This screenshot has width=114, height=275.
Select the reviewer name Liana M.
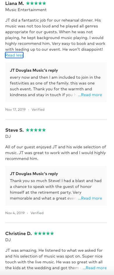tap(15, 3)
